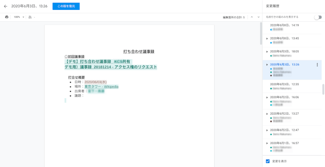The image size is (325, 167).
Task: Click the ◎前回議事録 line
Action: (x=75, y=57)
